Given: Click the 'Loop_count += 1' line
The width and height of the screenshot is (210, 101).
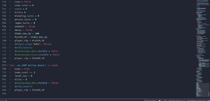Looking at the screenshot, I should tap(25, 72).
